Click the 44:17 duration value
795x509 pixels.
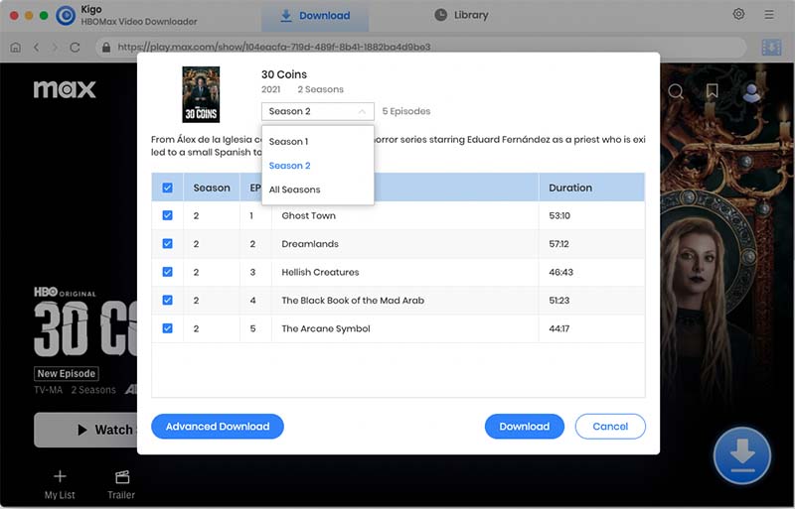coord(558,328)
